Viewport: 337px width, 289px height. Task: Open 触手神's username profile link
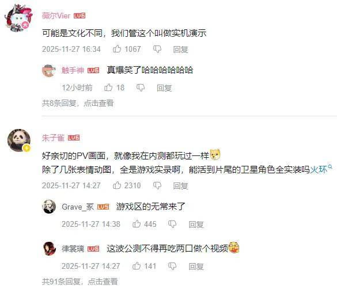coord(73,70)
